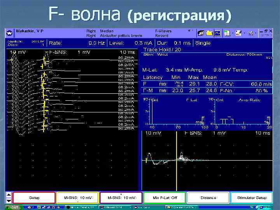Viewport: 280px width, 210px height.
Task: Click Trace:Hold / 20 text
Action: 162,50
